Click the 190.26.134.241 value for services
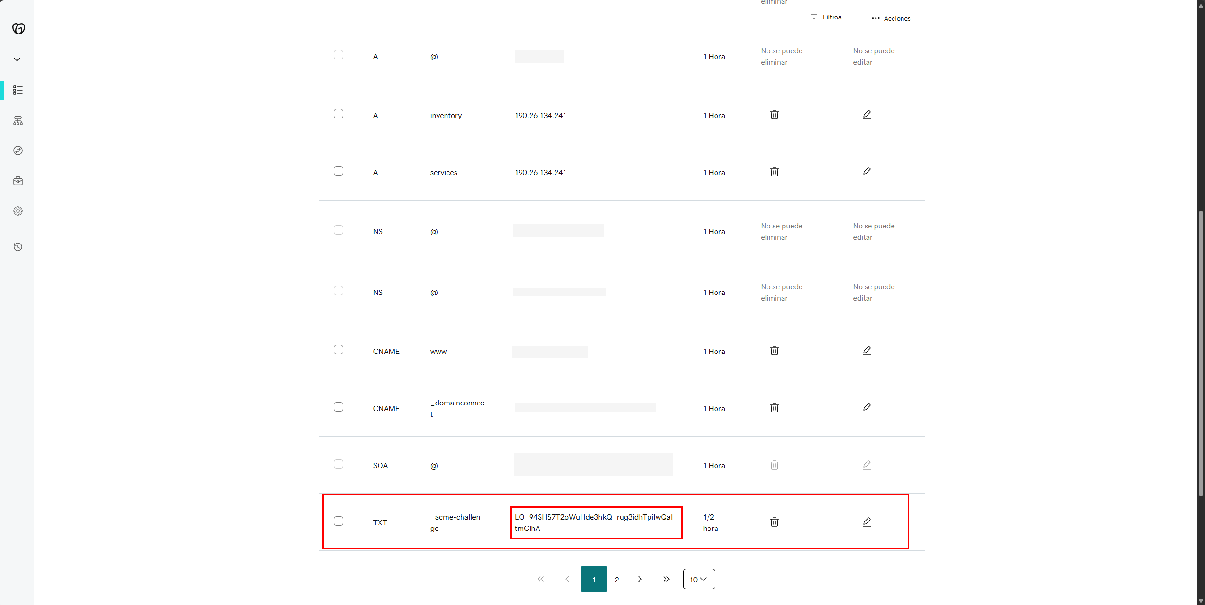Screen dimensions: 1205x605 coord(540,173)
